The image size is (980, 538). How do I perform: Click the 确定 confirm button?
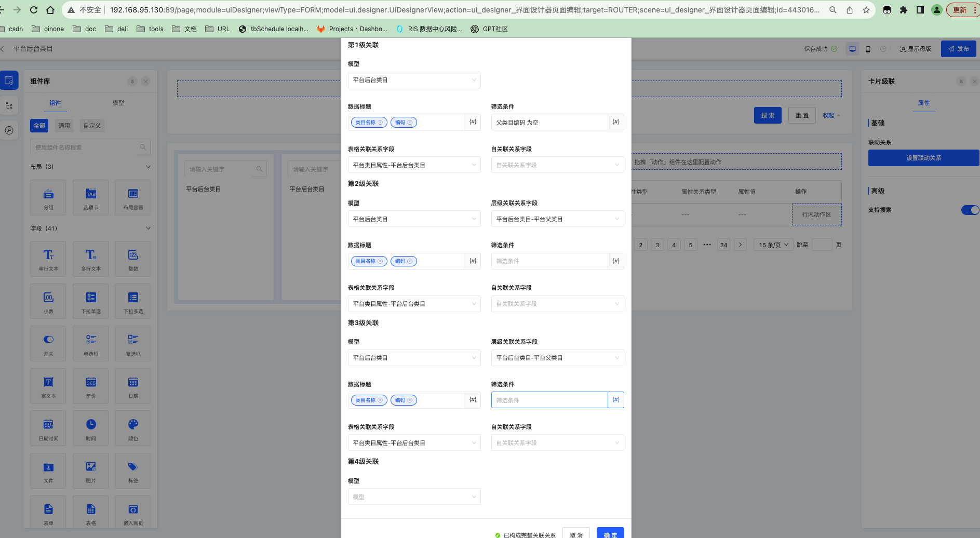pyautogui.click(x=610, y=534)
